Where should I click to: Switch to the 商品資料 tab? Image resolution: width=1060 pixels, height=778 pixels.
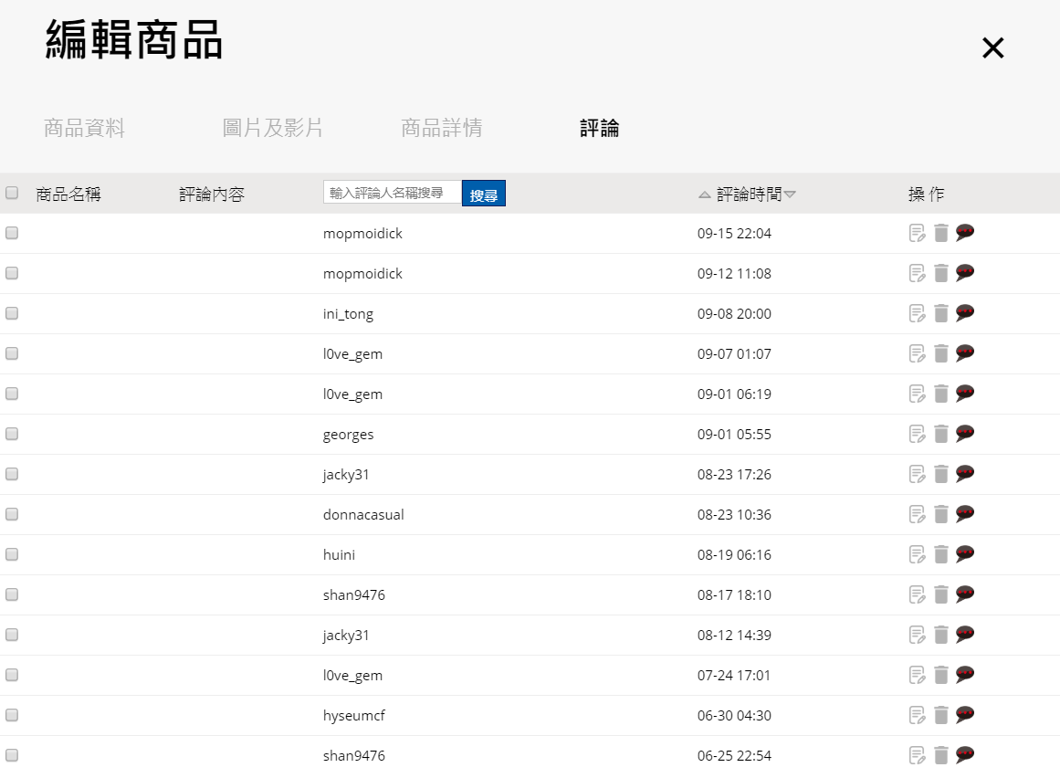[84, 128]
